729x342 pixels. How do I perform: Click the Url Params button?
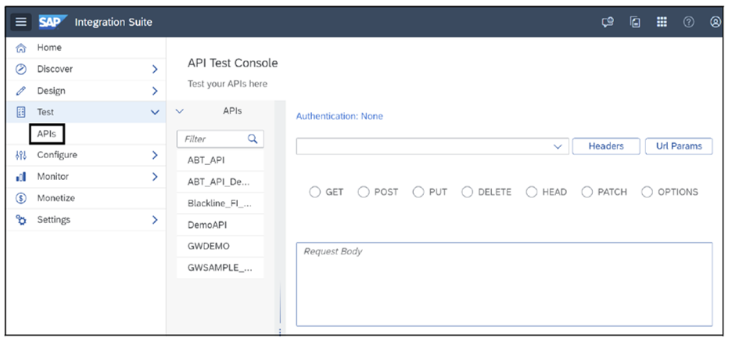[x=678, y=146]
